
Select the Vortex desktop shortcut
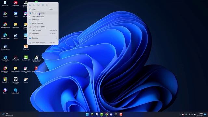[x=26, y=80]
